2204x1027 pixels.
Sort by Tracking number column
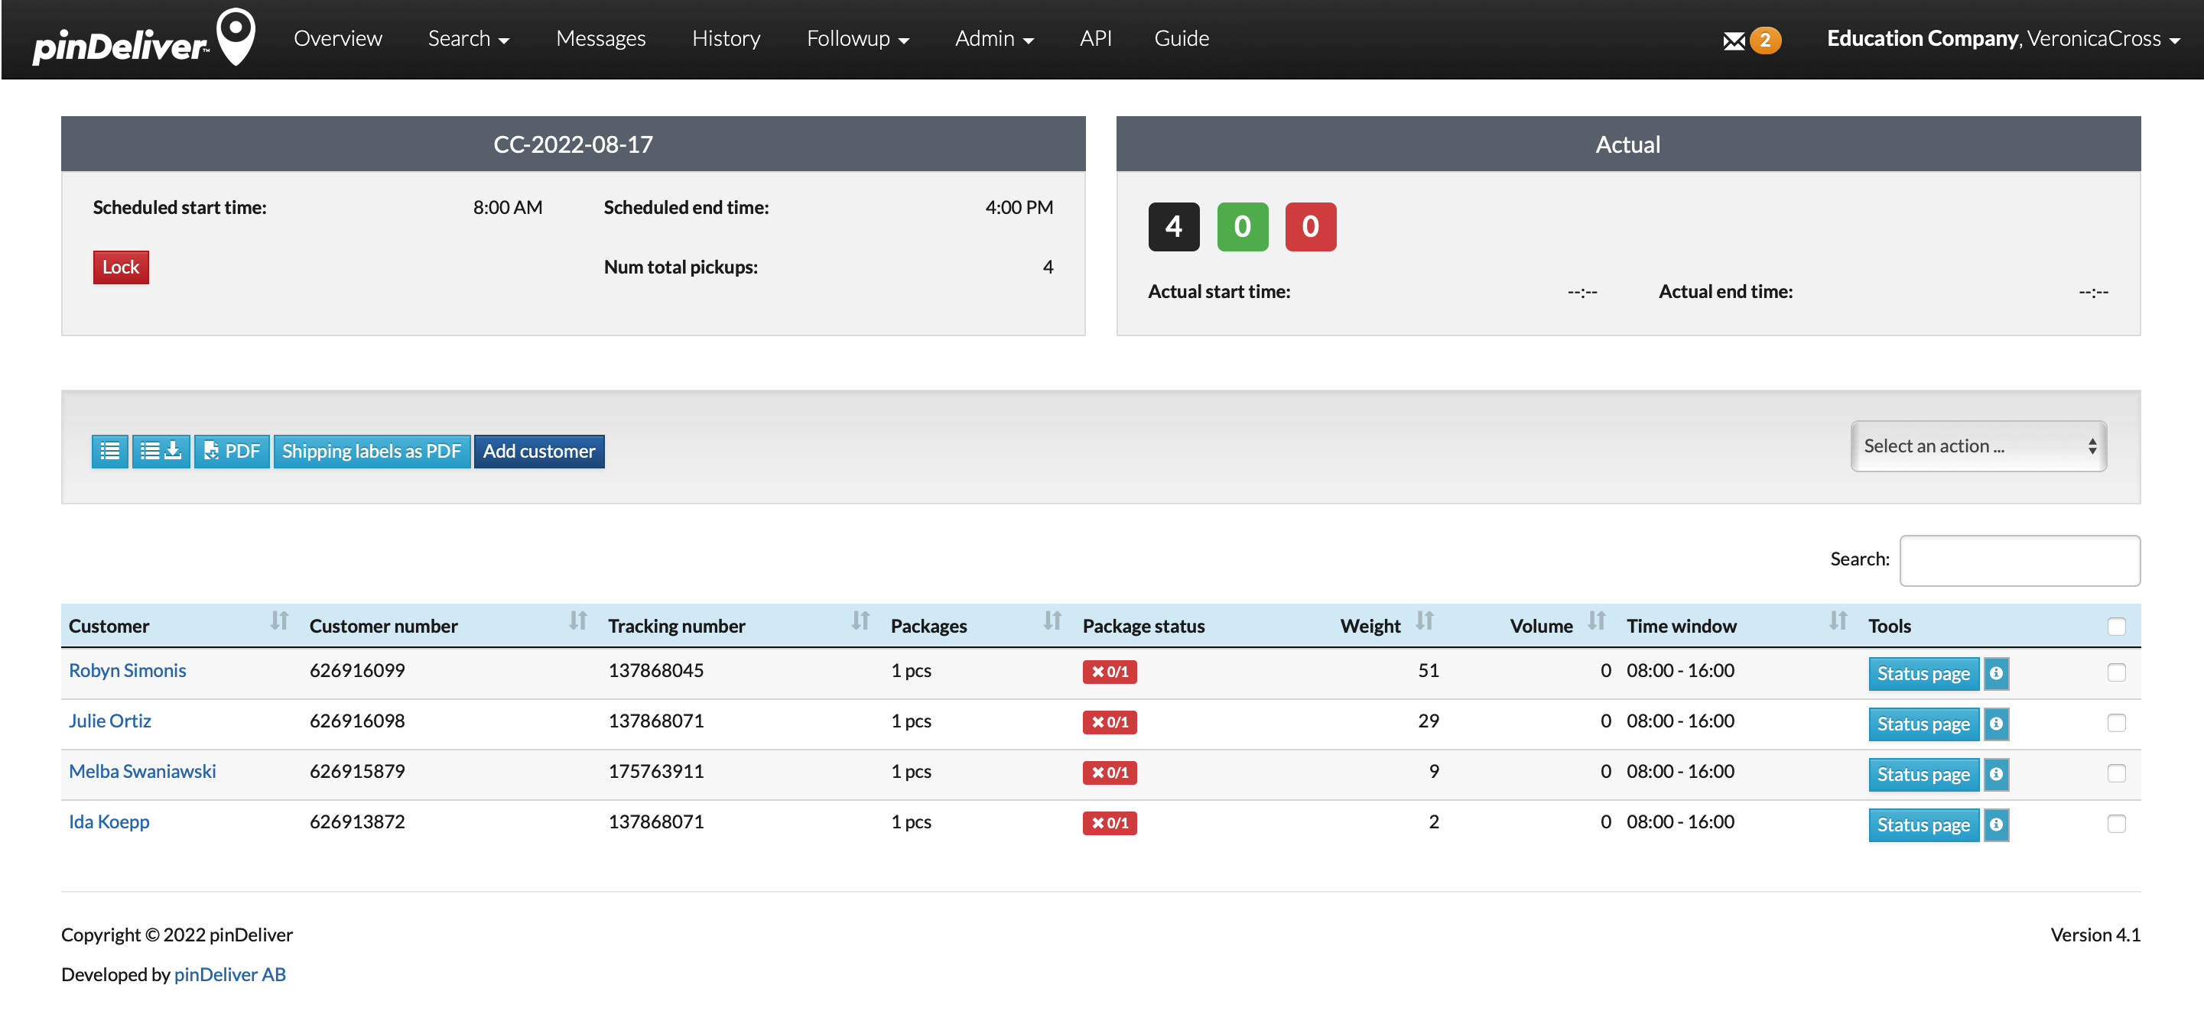click(860, 622)
